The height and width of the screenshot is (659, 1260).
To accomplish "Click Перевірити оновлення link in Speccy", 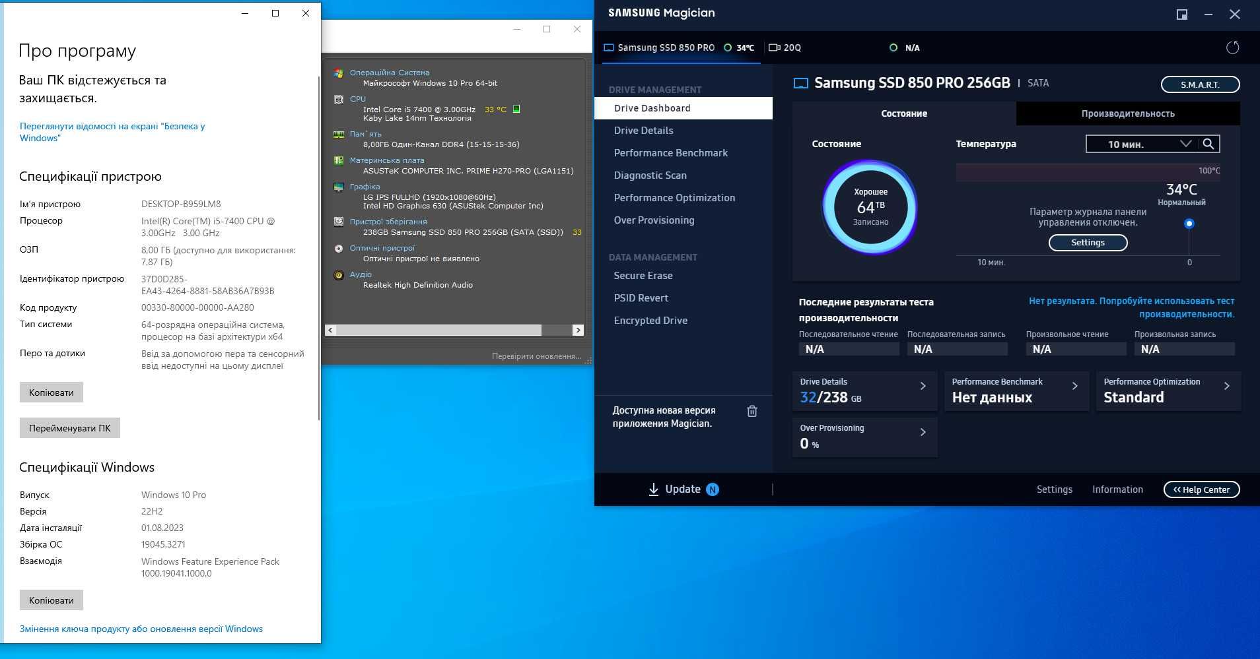I will tap(536, 356).
